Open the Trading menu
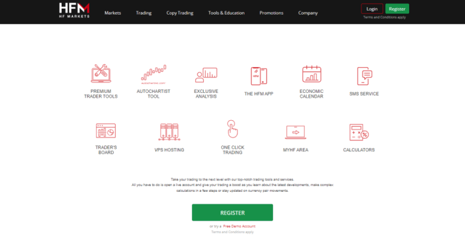465x249 pixels. pos(144,13)
